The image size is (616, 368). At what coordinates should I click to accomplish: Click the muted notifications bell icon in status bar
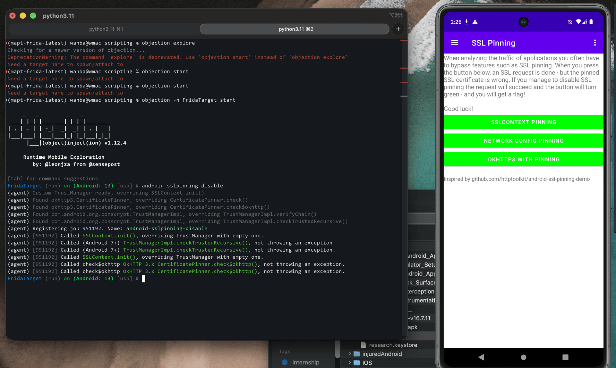click(x=570, y=22)
